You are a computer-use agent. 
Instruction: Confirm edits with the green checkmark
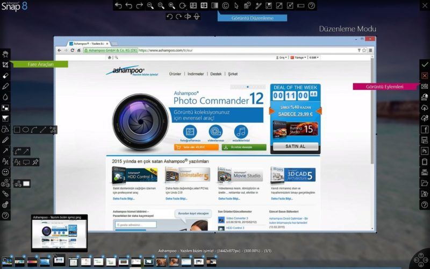(x=425, y=65)
